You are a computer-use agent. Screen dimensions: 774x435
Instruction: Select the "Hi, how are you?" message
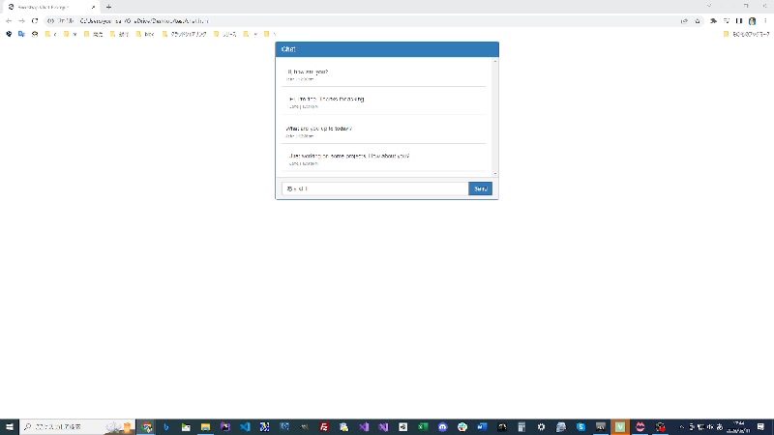[x=308, y=72]
